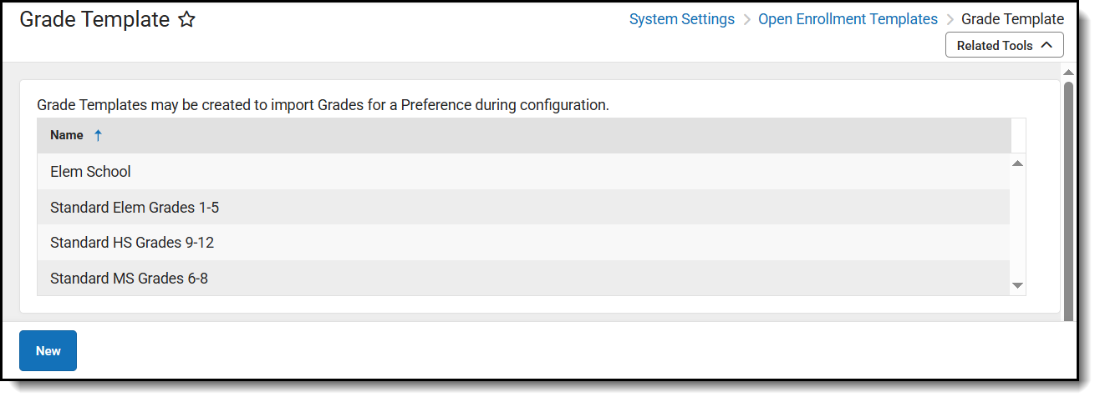Click the chevron after Open Enrollment Templates
Viewport: 1100px width, 402px height.
(x=950, y=19)
